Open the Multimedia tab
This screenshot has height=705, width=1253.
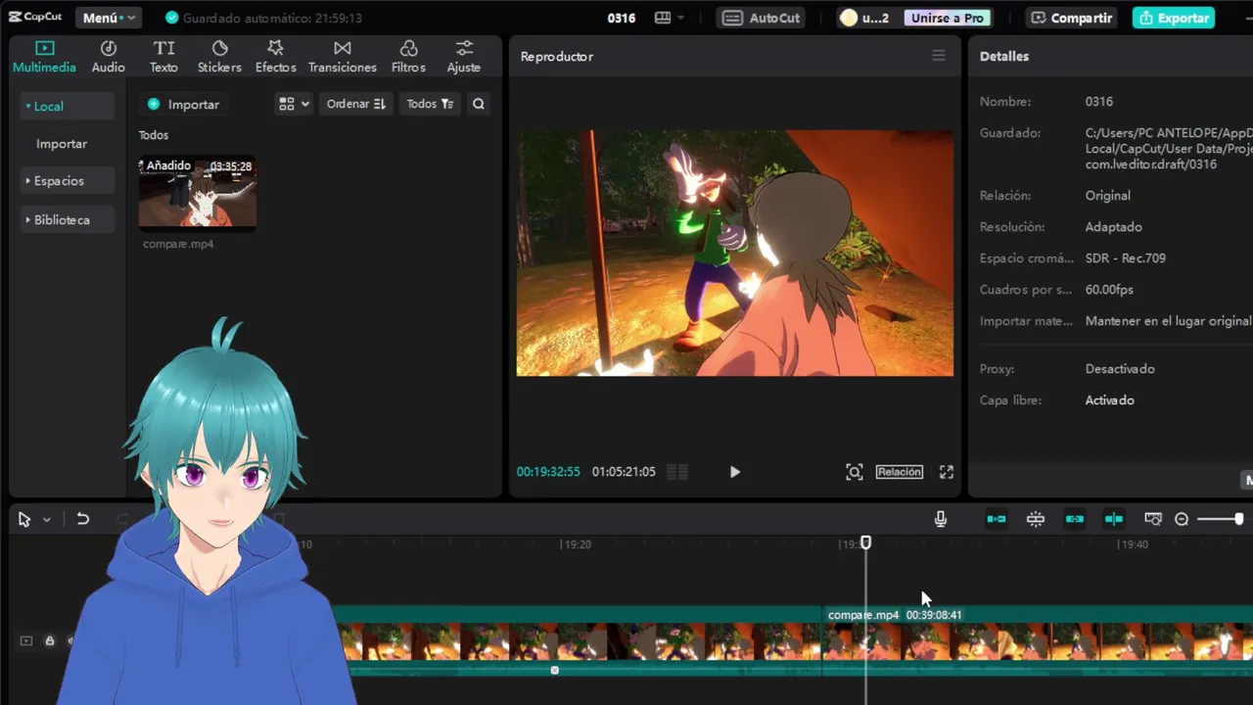click(x=44, y=57)
